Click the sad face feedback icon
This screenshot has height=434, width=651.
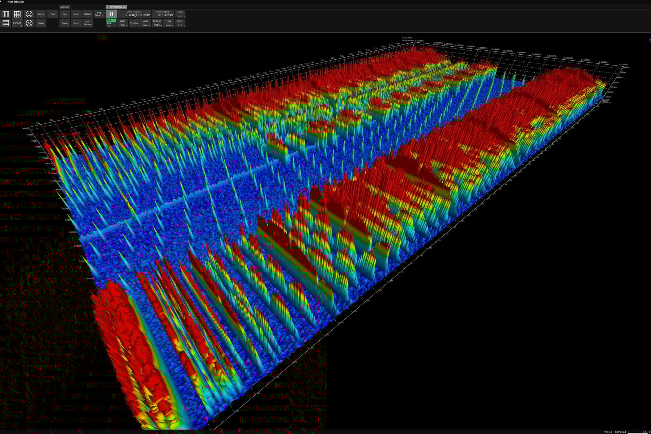pos(29,23)
